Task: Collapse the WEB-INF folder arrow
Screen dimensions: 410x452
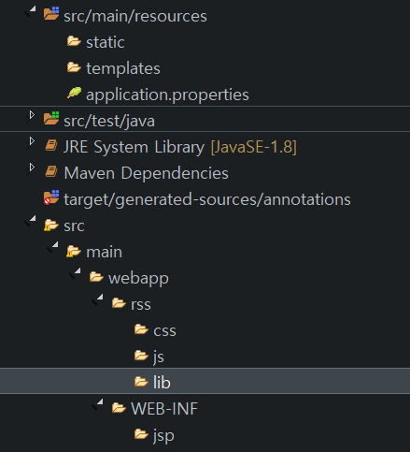Action: (98, 404)
